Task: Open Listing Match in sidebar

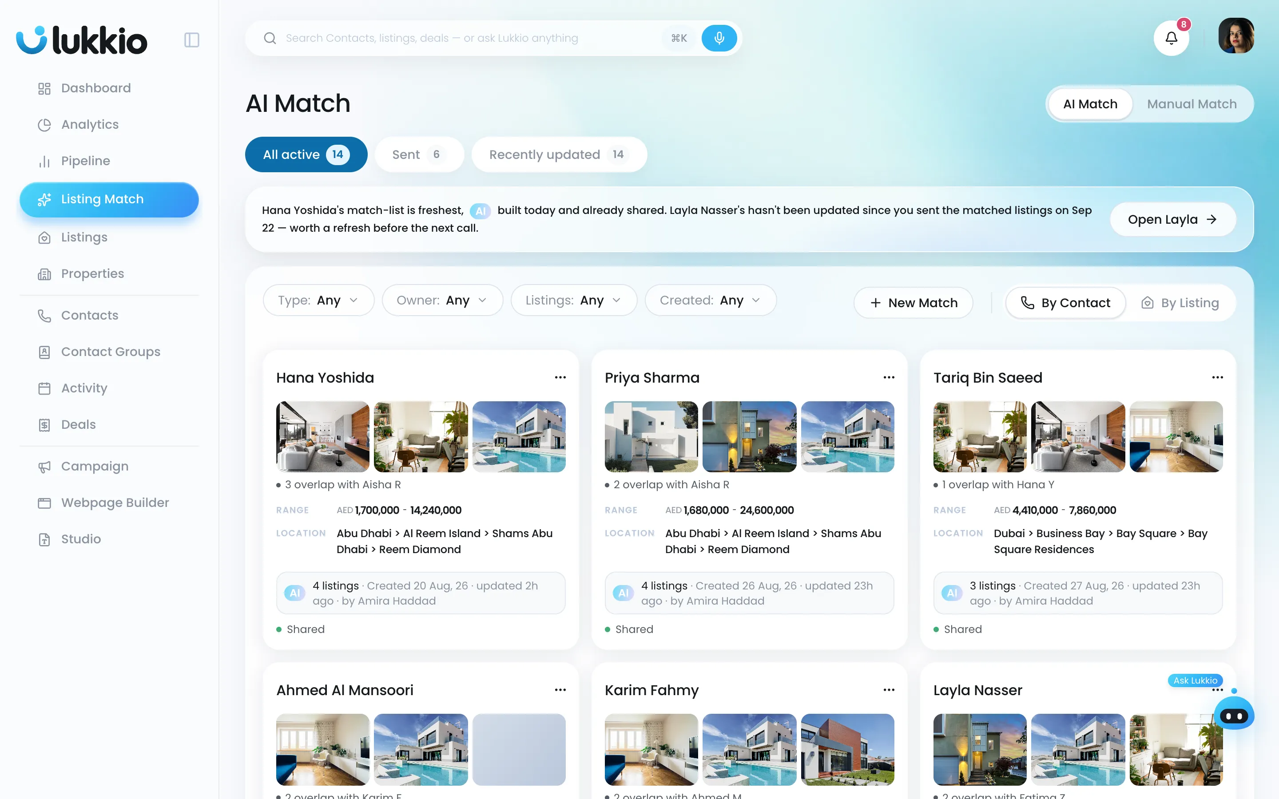Action: pos(109,199)
